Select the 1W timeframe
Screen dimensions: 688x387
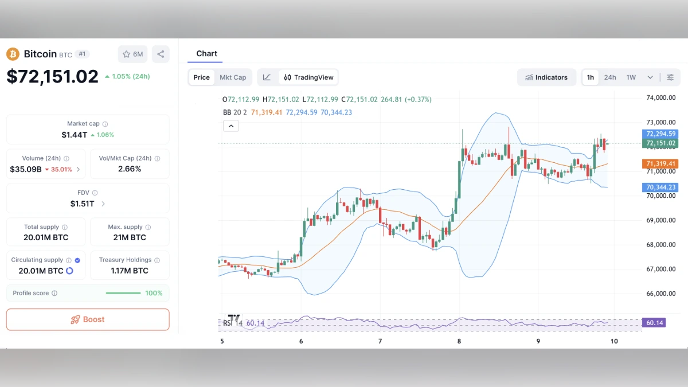pos(631,77)
